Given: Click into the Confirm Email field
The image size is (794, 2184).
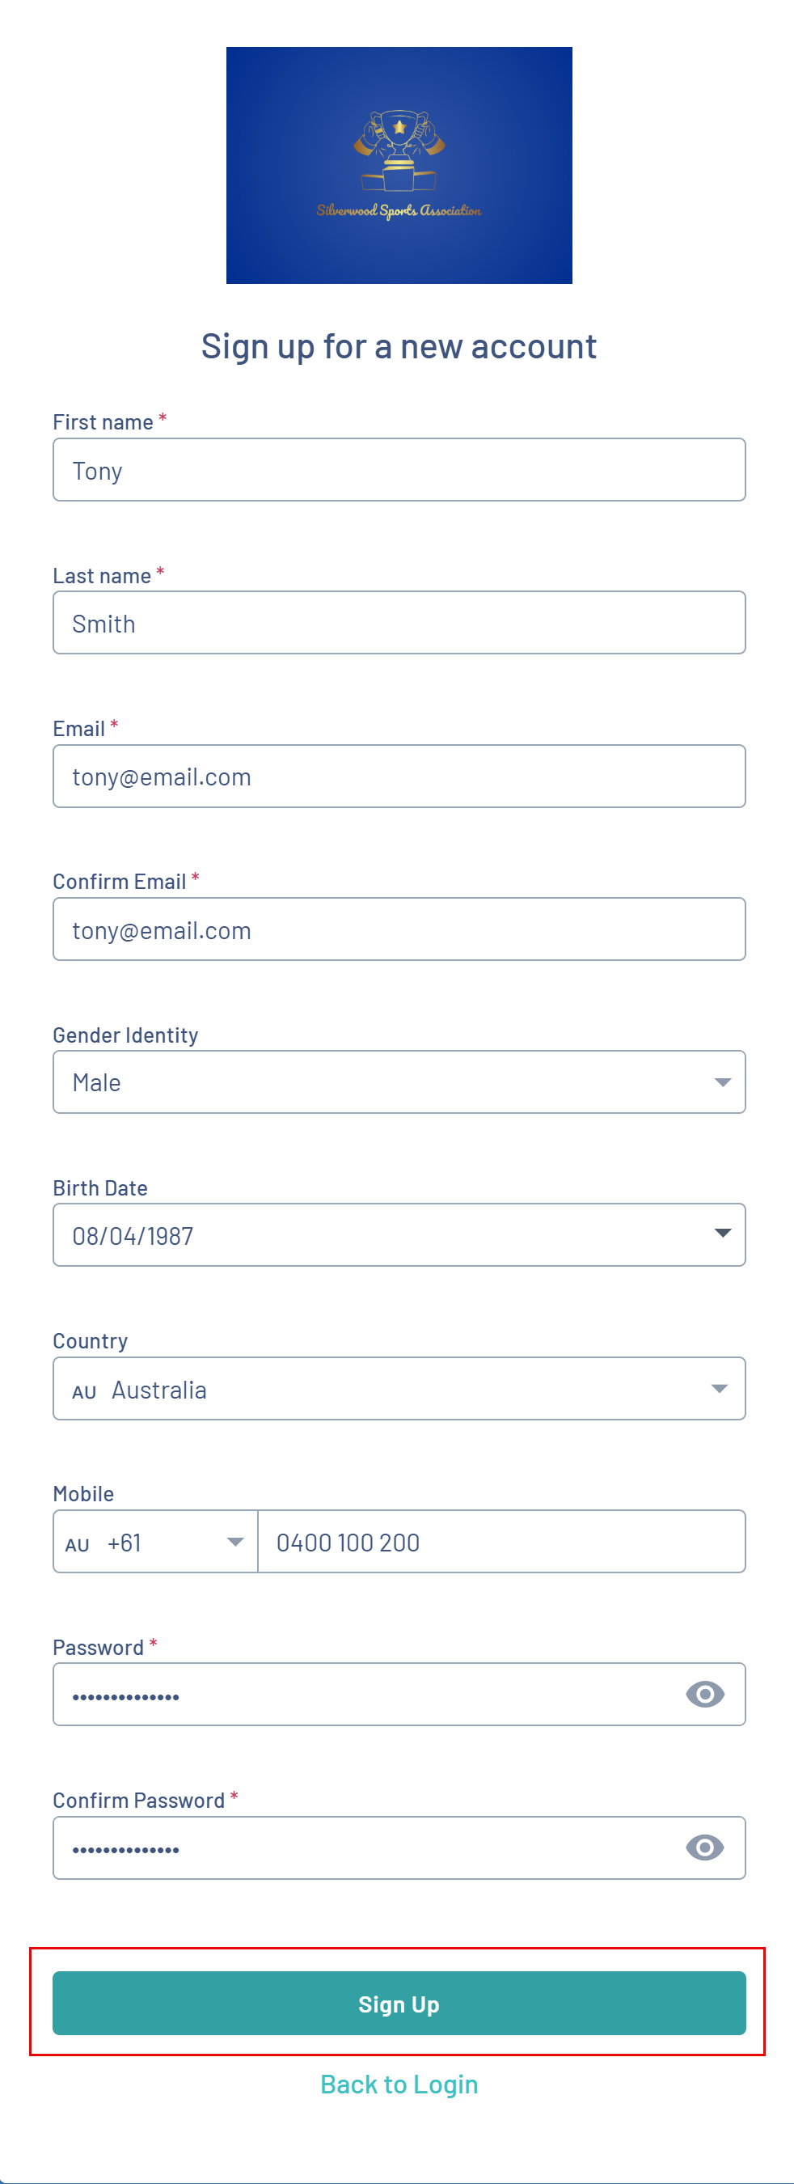Looking at the screenshot, I should point(399,929).
